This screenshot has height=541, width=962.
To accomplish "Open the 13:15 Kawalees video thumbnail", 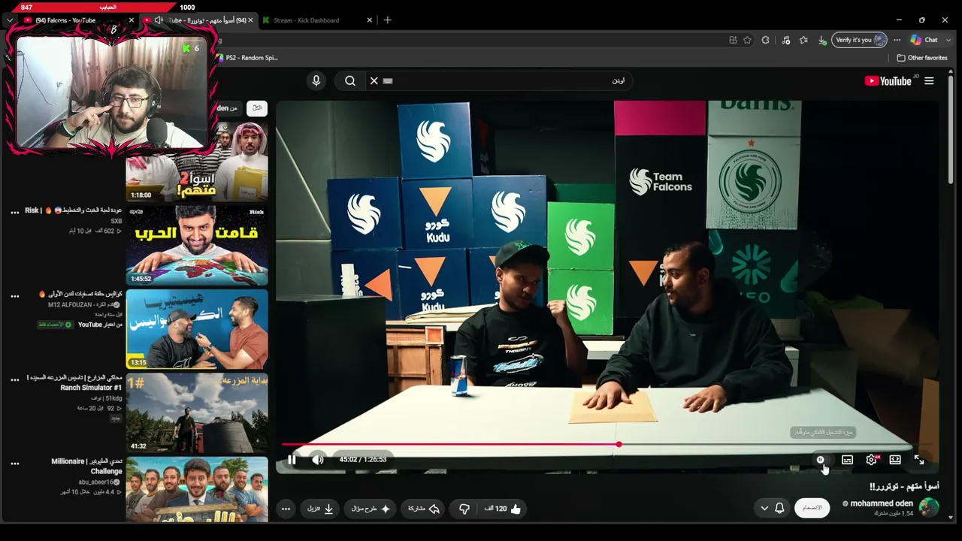I will click(197, 329).
